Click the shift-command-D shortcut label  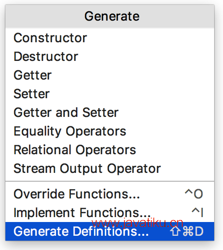(x=187, y=231)
